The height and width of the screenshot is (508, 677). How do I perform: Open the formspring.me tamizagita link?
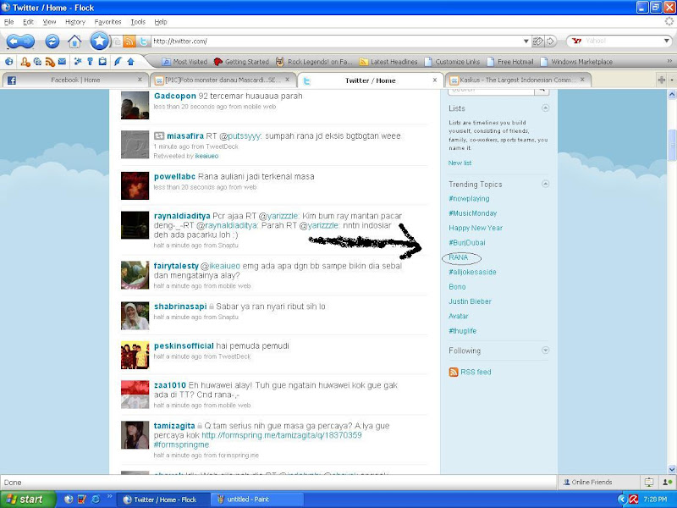(282, 435)
